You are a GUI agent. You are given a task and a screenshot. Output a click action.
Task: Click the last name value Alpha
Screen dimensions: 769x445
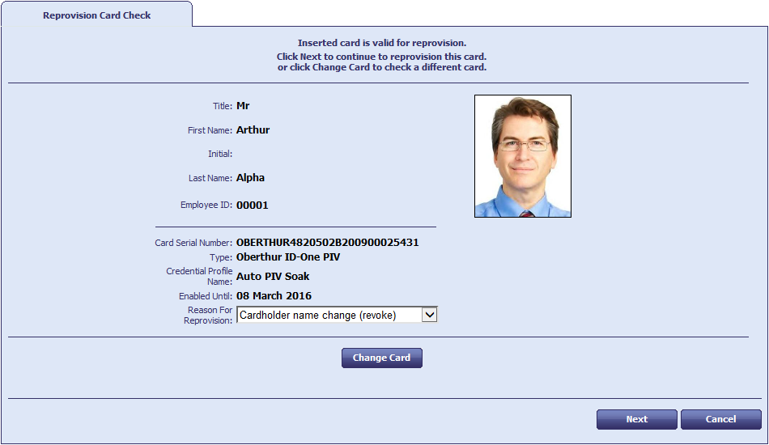pos(250,178)
